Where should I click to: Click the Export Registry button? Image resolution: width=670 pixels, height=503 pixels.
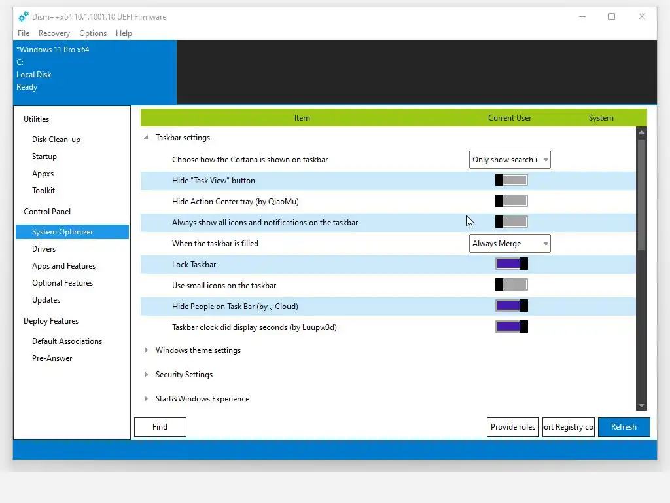[x=569, y=427]
